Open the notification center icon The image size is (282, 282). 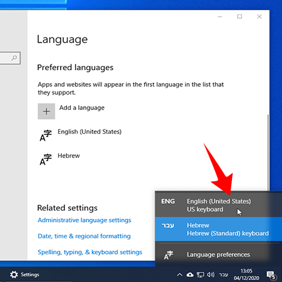point(271,275)
